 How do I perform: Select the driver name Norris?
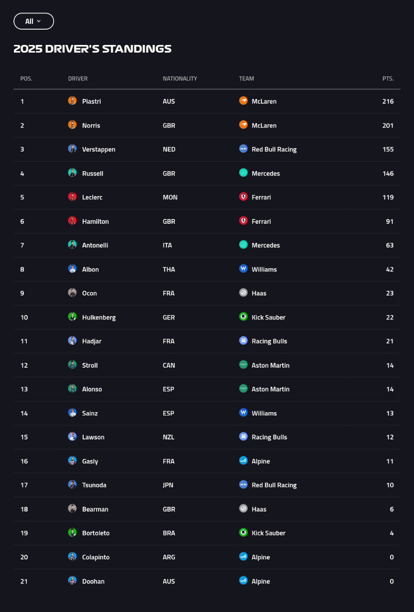pyautogui.click(x=91, y=125)
